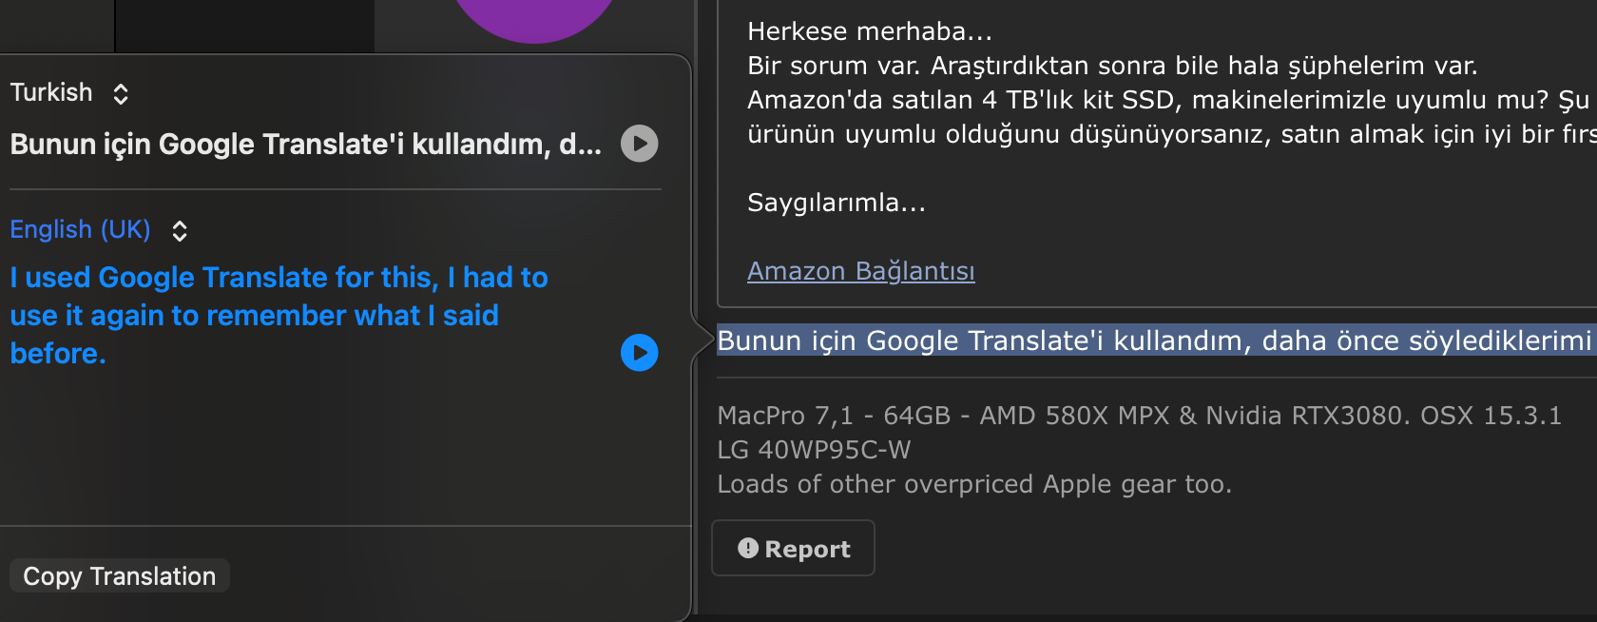1597x622 pixels.
Task: Click the "Herkese merhaba..." greeting line
Action: pos(869,31)
